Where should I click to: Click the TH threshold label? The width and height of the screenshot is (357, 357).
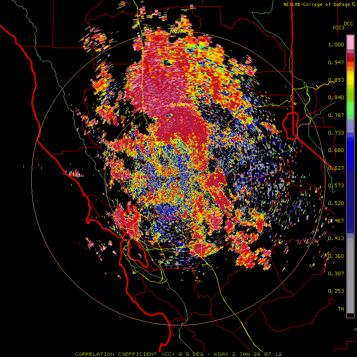tap(341, 309)
